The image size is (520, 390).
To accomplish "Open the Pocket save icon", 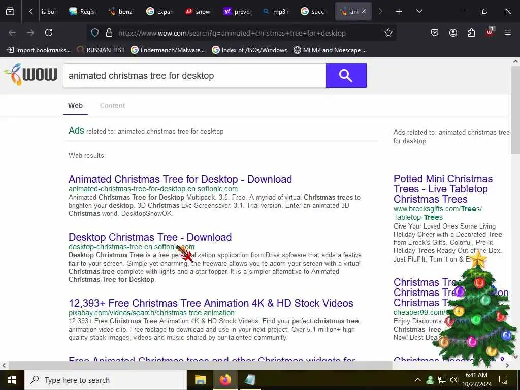I will point(435,32).
